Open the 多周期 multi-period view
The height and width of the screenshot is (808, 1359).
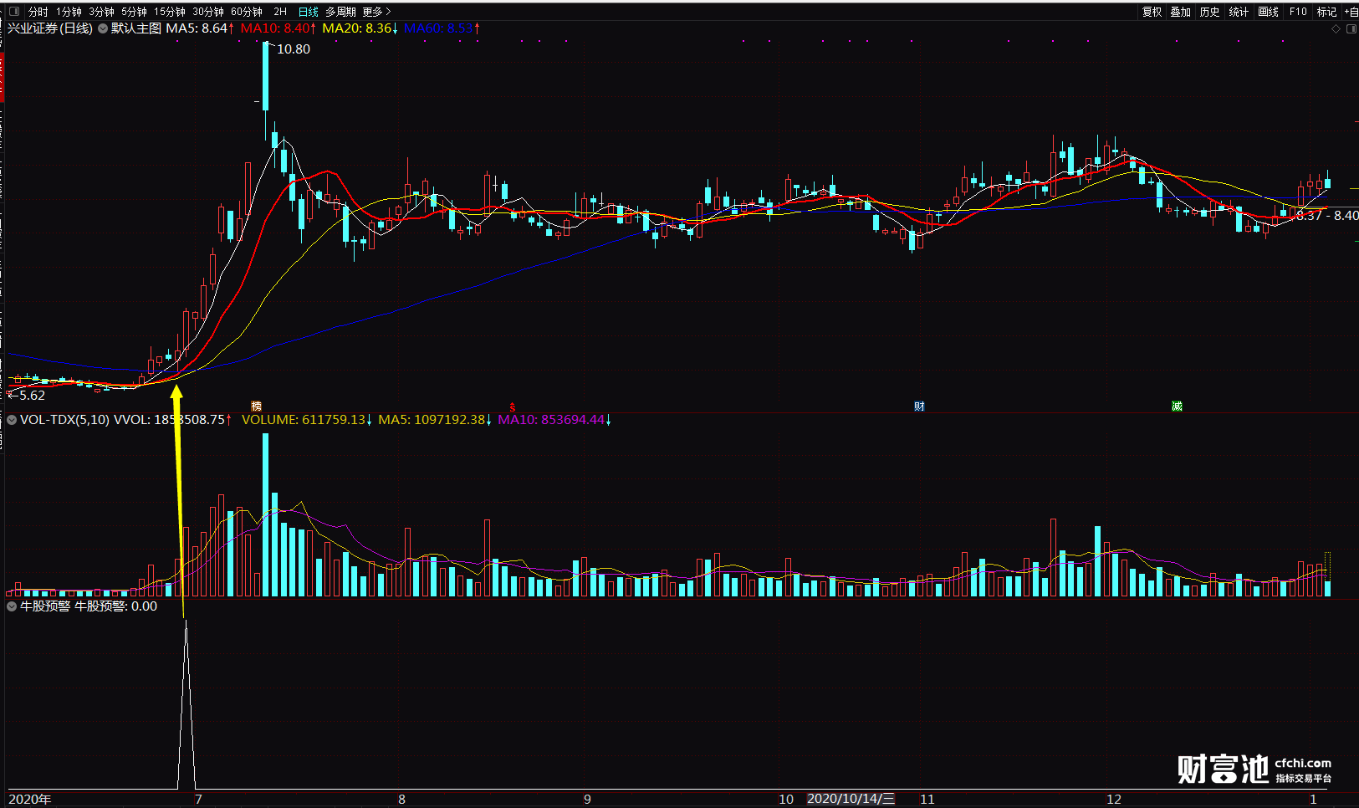point(340,12)
